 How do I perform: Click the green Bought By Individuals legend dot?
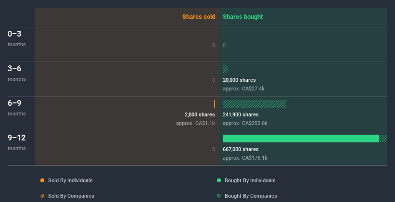tap(219, 180)
